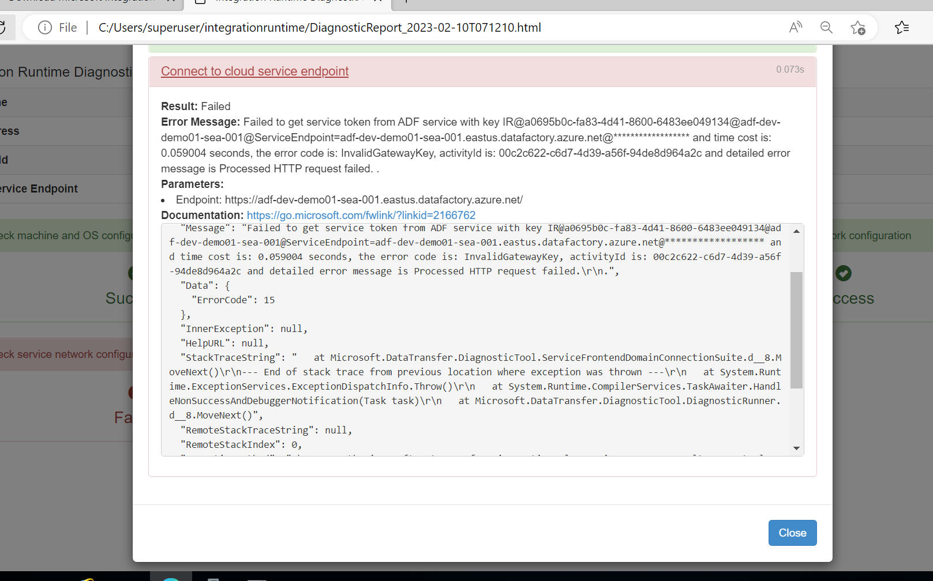Activate the Read aloud icon

point(796,27)
